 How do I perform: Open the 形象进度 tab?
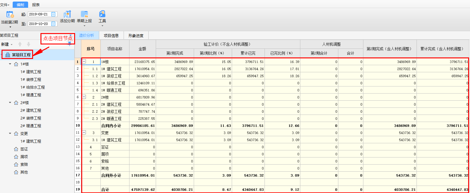pos(136,36)
